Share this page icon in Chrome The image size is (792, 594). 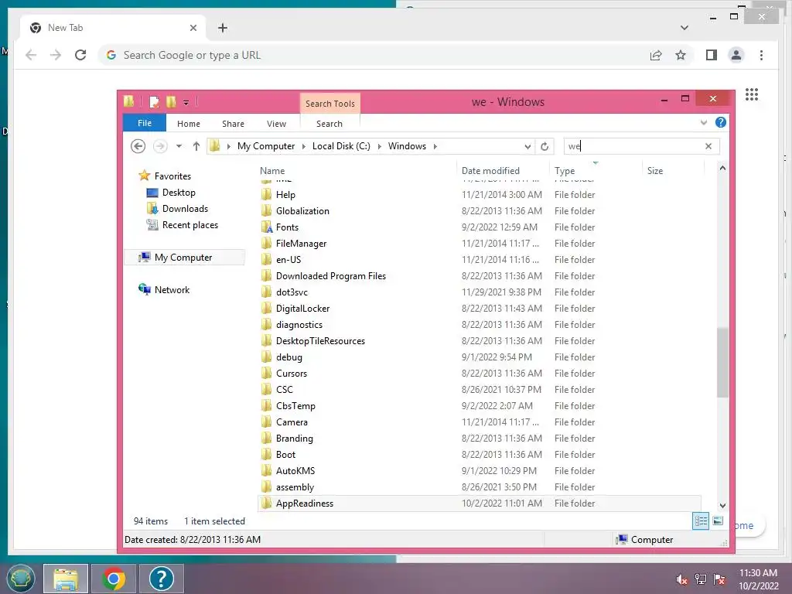click(656, 55)
